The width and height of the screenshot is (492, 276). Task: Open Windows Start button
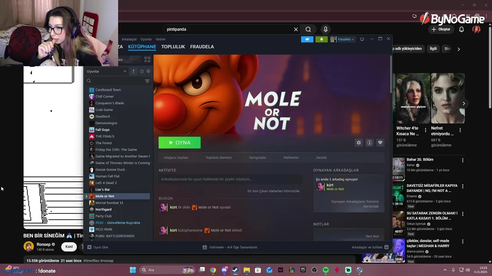(133, 270)
